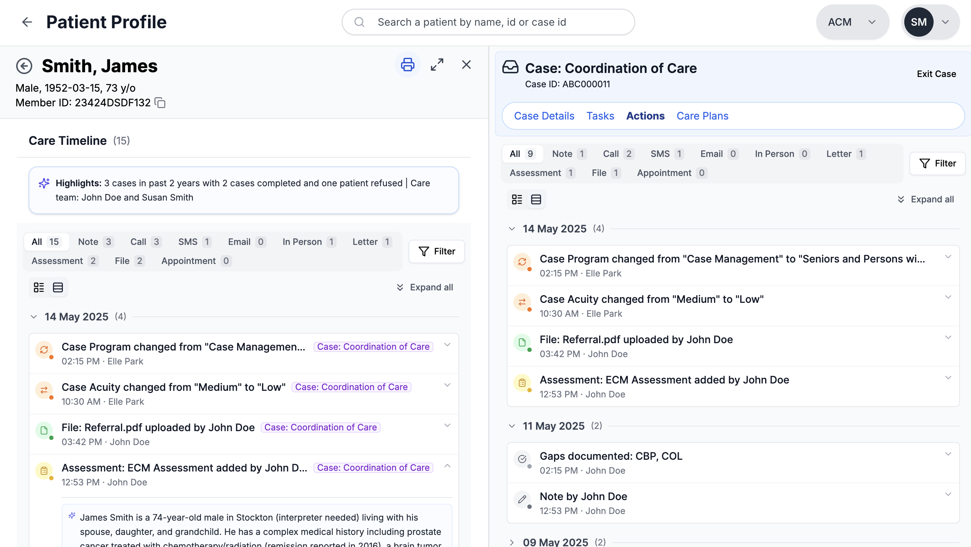Click the print icon next to patient name
This screenshot has height=547, width=971.
pyautogui.click(x=407, y=65)
